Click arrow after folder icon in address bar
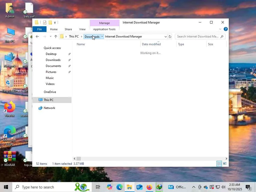 click(66, 36)
